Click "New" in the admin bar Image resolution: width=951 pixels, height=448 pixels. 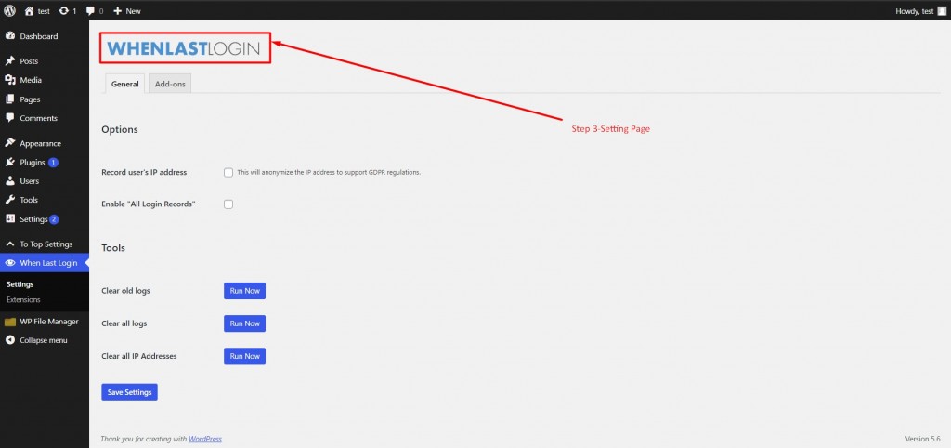(134, 11)
